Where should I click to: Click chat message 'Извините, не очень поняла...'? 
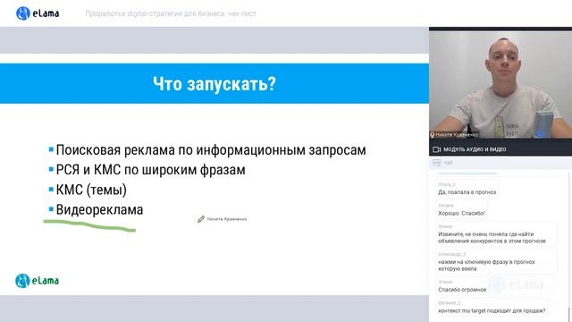[x=492, y=238]
